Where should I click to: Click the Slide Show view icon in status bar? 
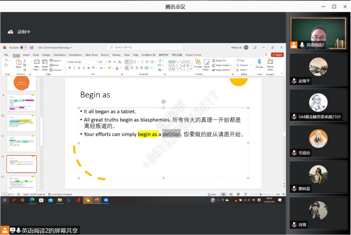(246, 194)
